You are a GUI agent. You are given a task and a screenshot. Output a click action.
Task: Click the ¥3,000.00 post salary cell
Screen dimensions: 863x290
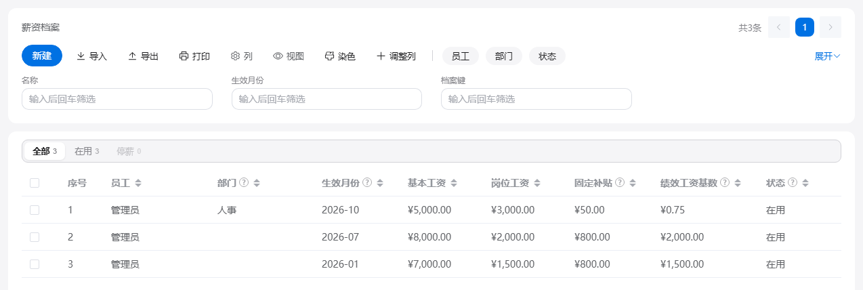tap(513, 210)
